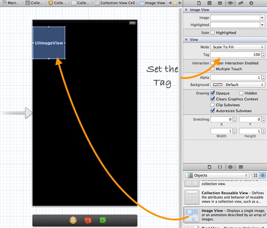Screen dimensions: 267x228
Task: Click the Tag input field
Action: (236, 54)
